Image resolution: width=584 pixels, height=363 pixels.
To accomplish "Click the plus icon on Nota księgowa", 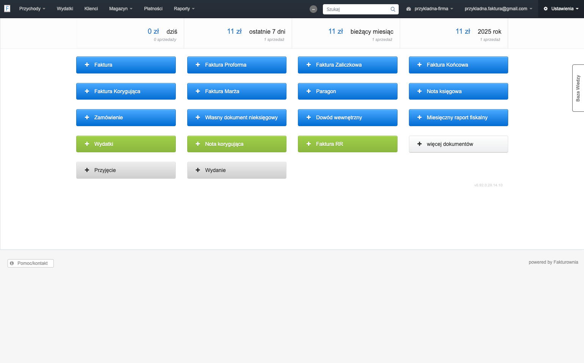I will pos(420,91).
